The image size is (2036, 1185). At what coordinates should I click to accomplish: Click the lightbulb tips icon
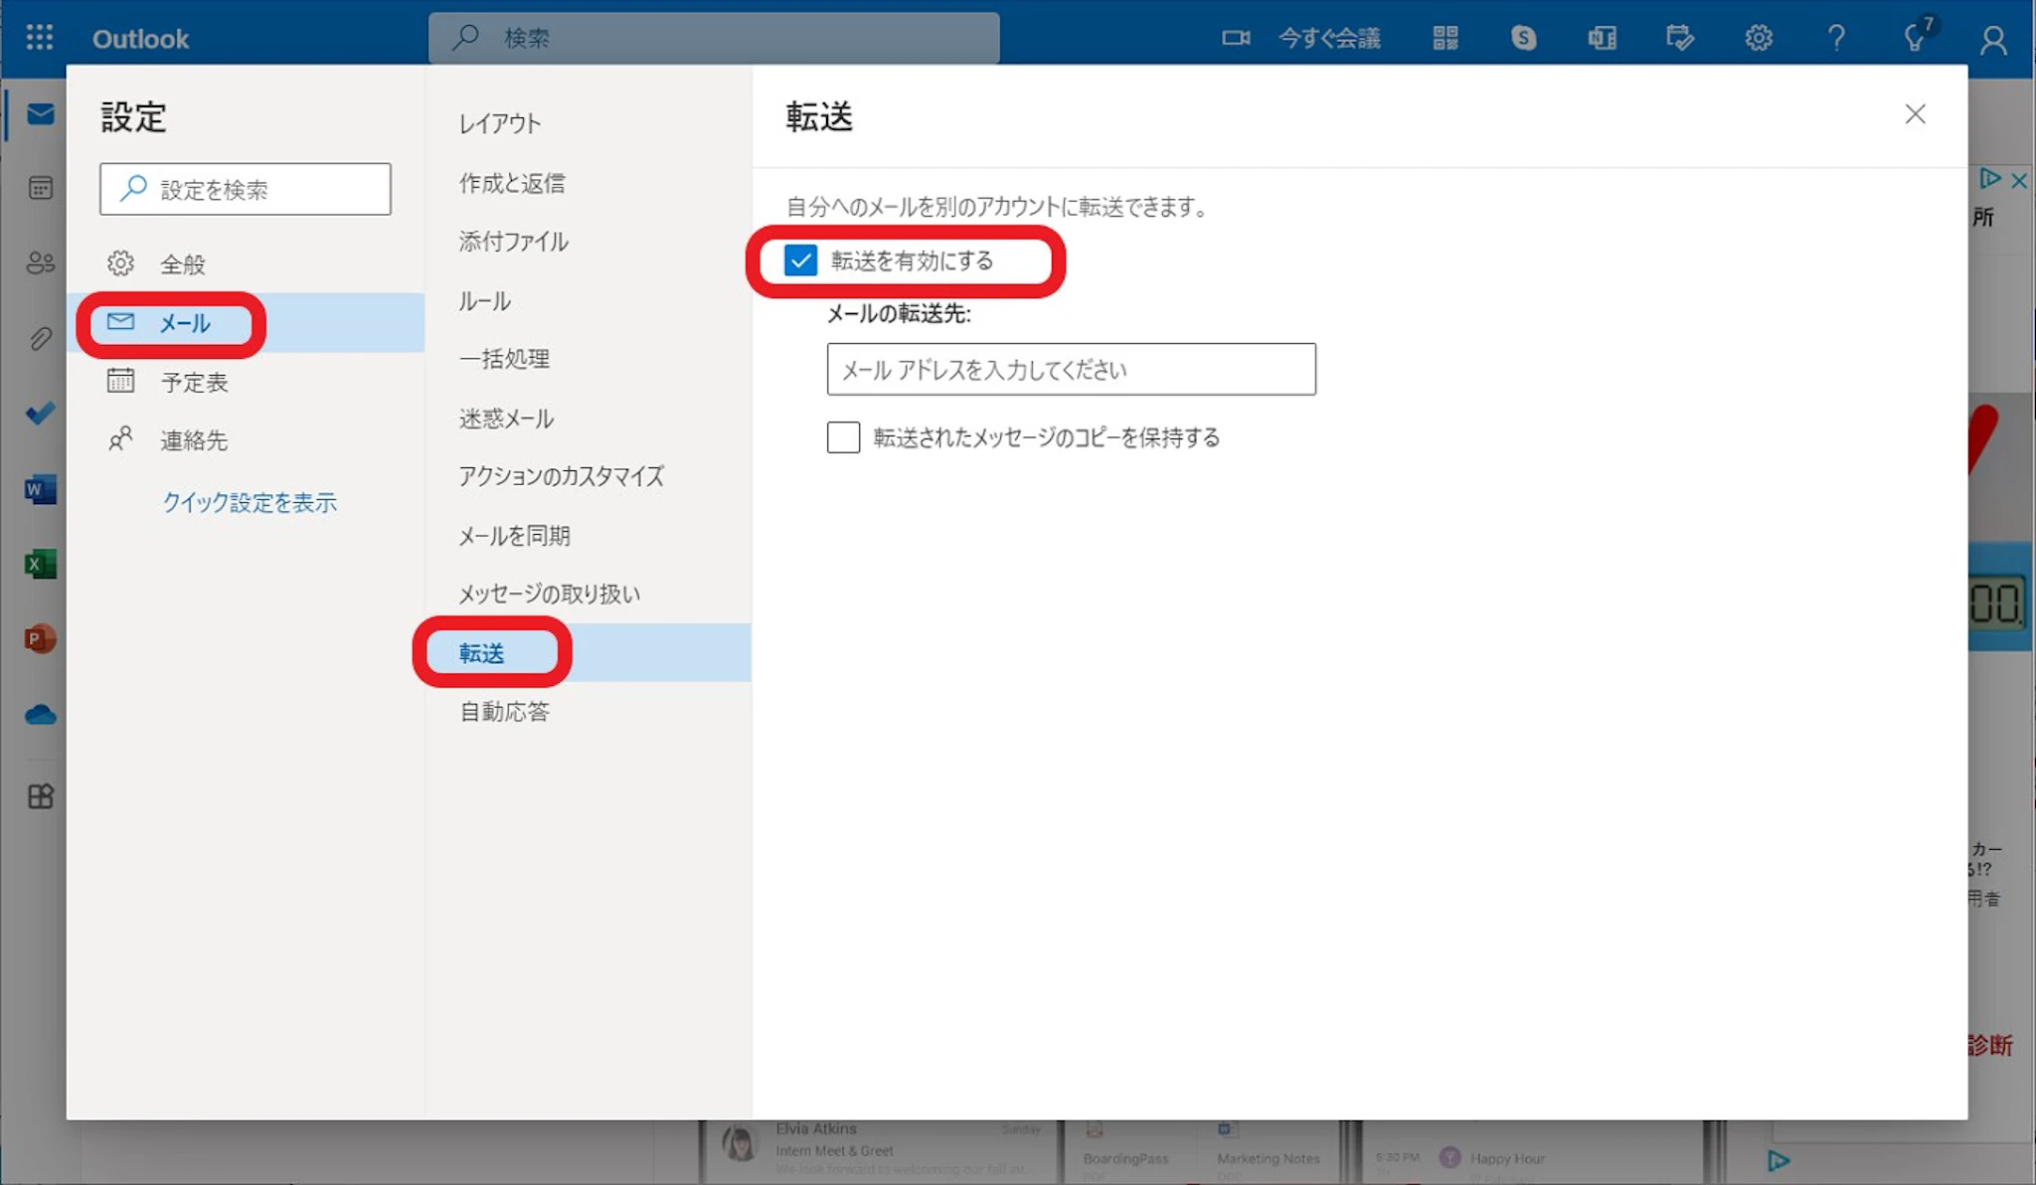(1914, 38)
